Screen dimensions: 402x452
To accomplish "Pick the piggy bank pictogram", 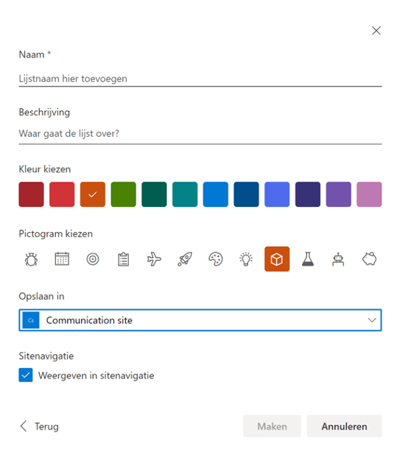I will point(369,259).
